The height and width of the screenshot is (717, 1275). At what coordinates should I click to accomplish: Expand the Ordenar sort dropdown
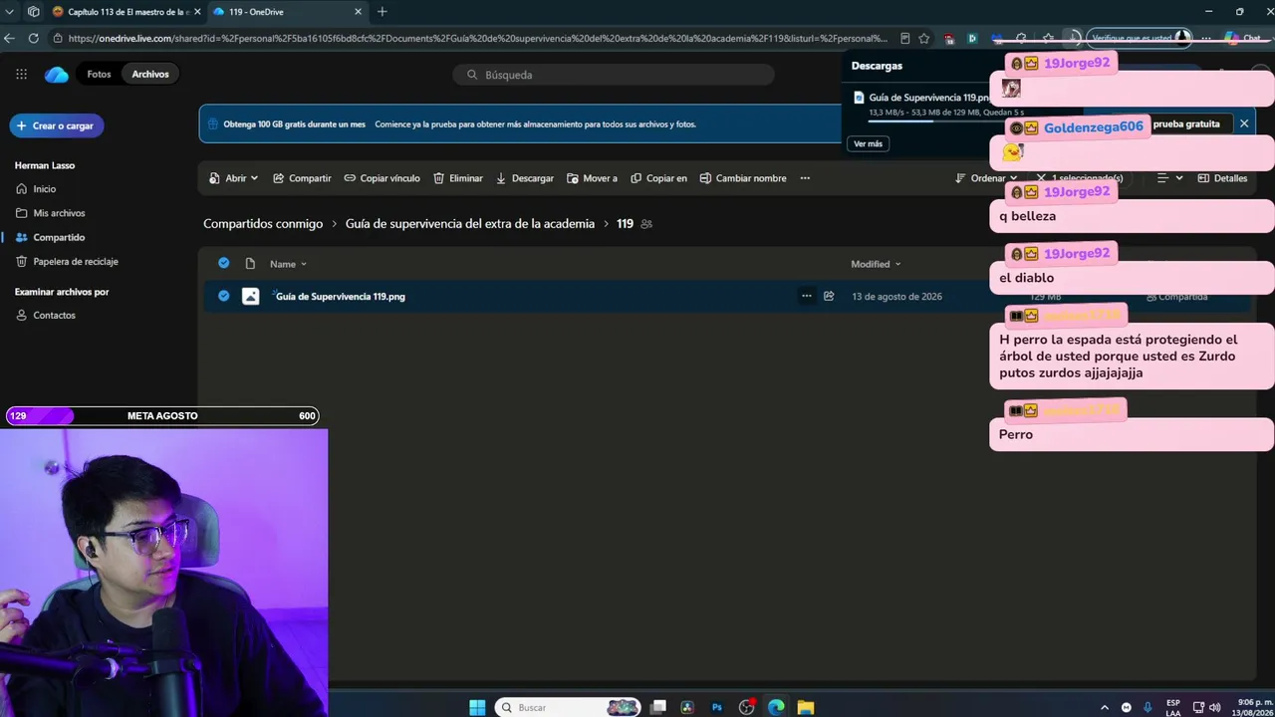[x=986, y=178]
